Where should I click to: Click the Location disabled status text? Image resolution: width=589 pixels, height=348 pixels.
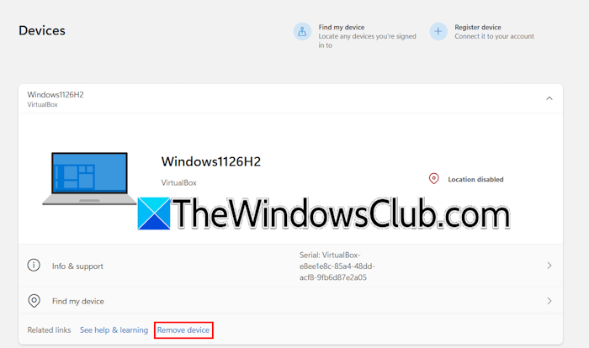click(x=475, y=179)
